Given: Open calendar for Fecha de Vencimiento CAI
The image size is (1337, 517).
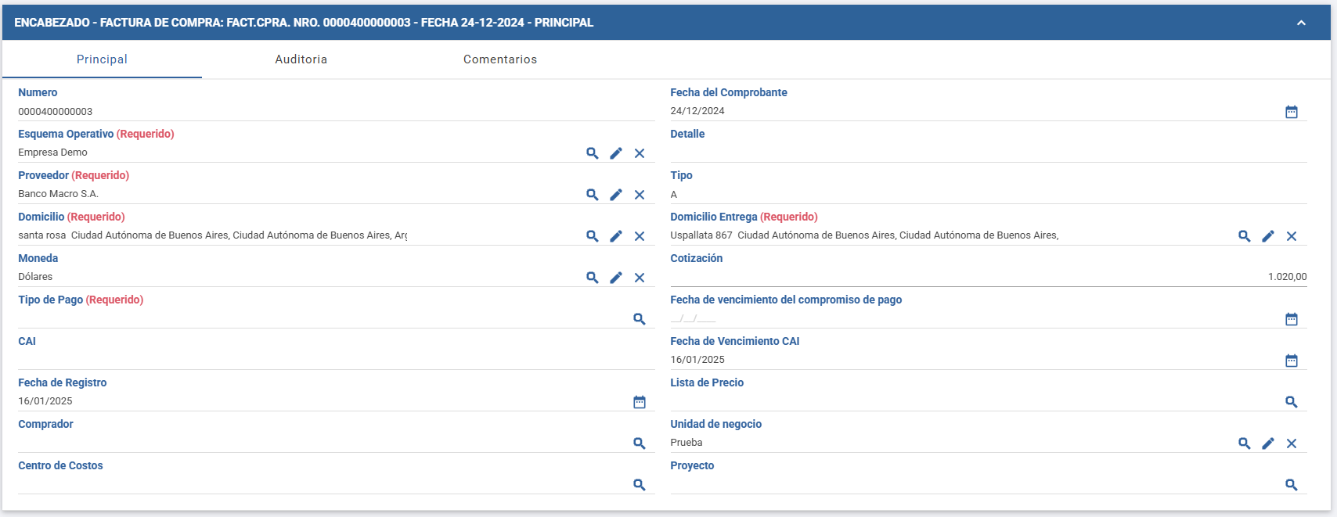Looking at the screenshot, I should point(1292,361).
